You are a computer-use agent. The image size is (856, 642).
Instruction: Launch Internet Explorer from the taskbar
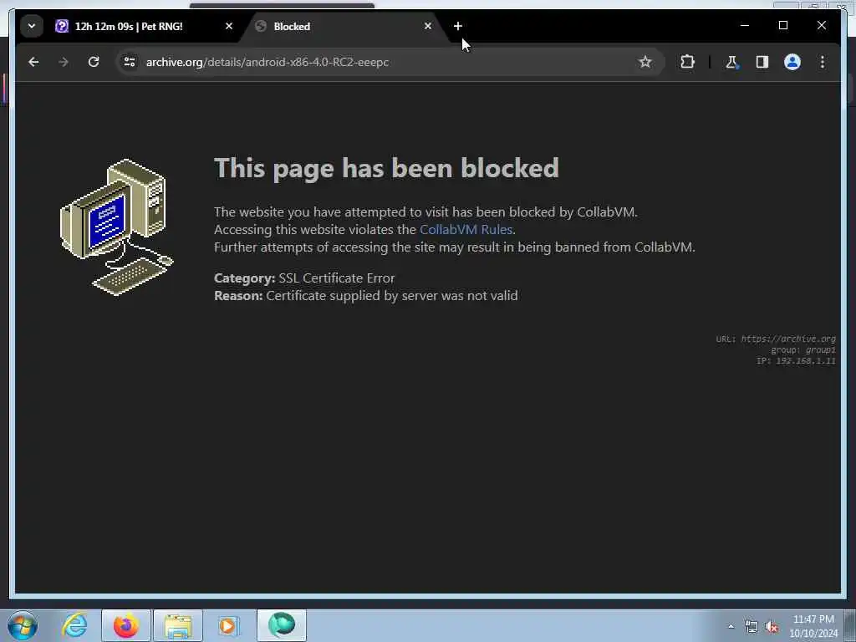74,625
